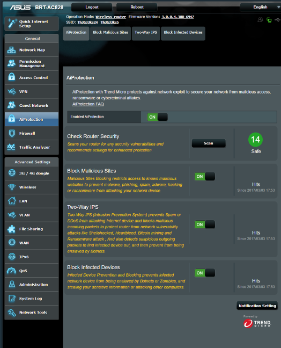Switch to the AiProtection tab

click(x=76, y=33)
